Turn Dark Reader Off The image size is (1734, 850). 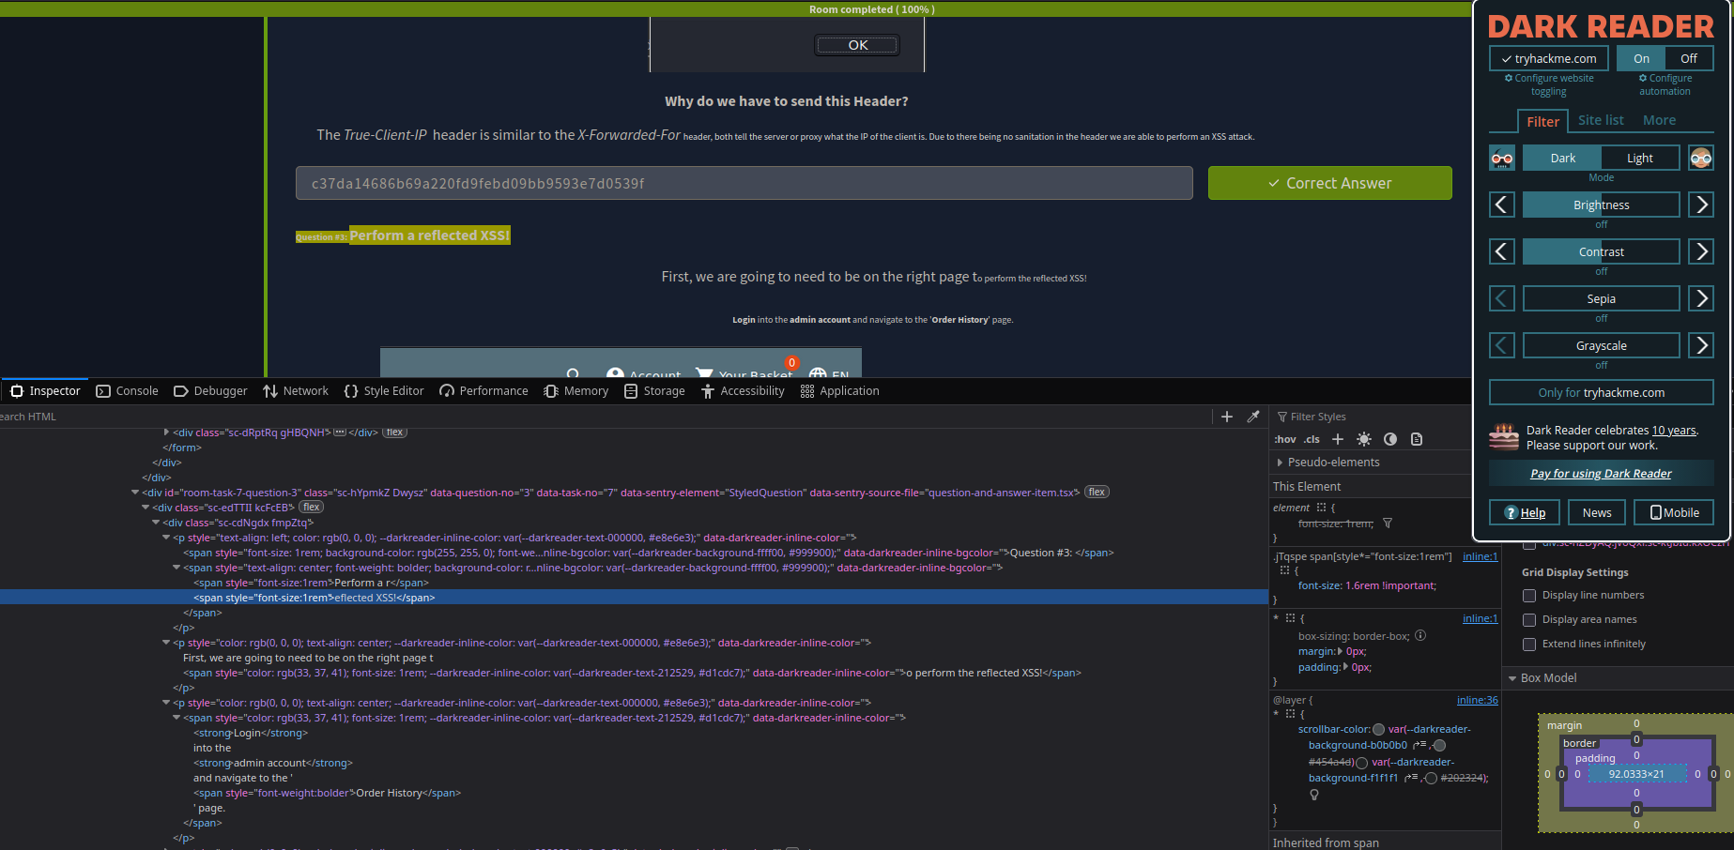[1688, 58]
